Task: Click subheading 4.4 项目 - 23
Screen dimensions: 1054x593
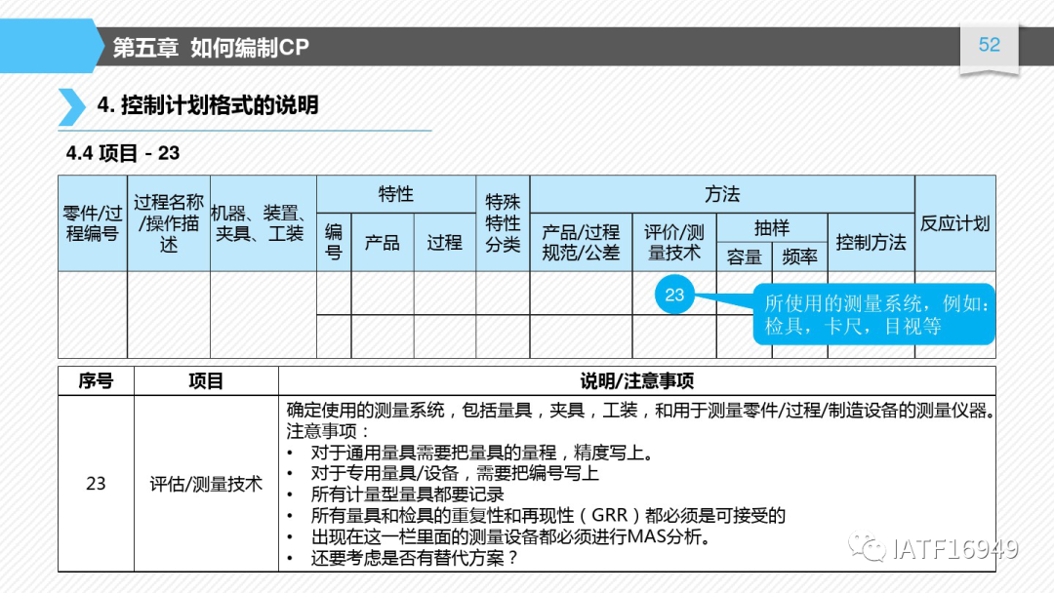Action: coord(123,153)
